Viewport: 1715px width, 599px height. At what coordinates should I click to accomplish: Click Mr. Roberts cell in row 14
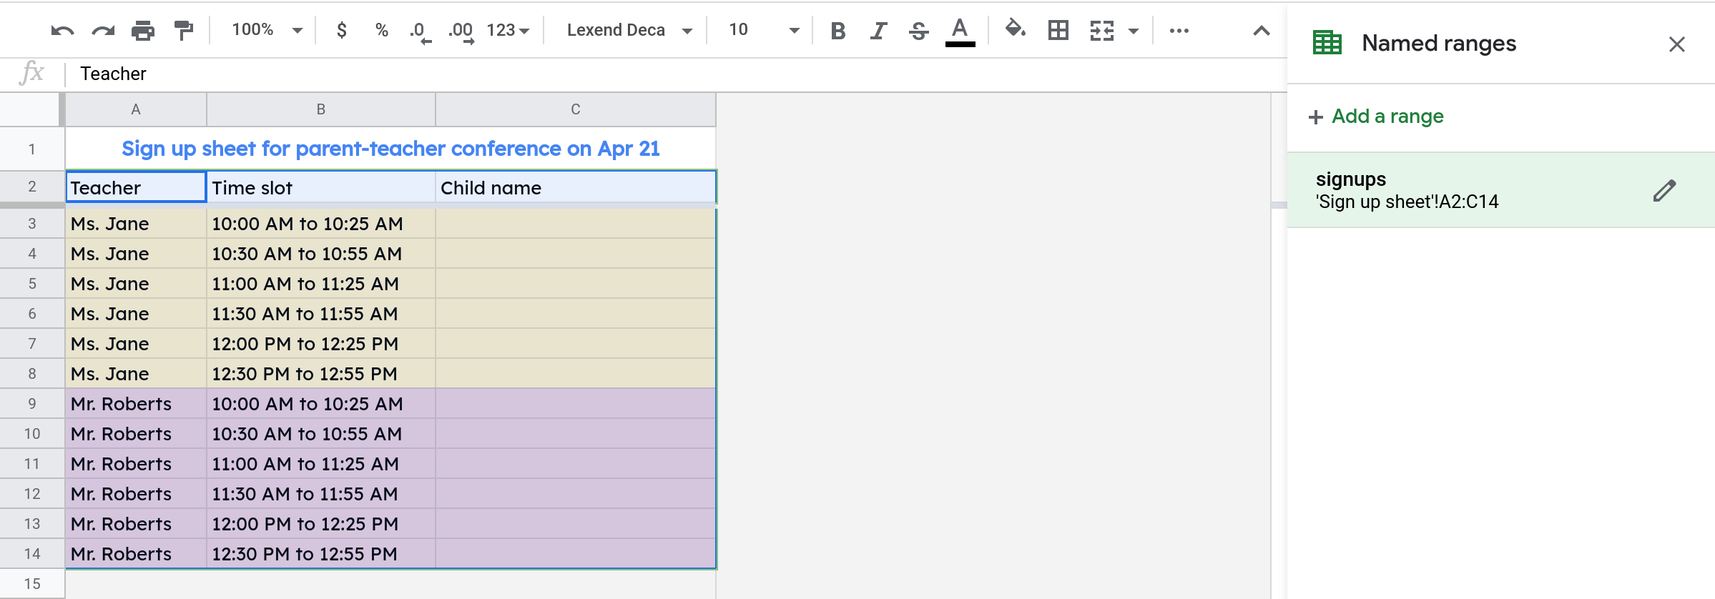point(136,554)
